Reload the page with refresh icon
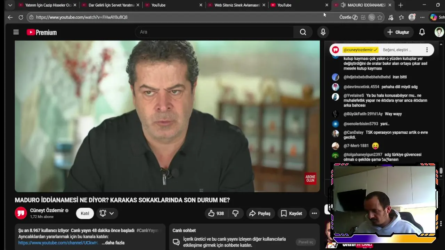Viewport: 445px width, 250px height. [x=21, y=17]
